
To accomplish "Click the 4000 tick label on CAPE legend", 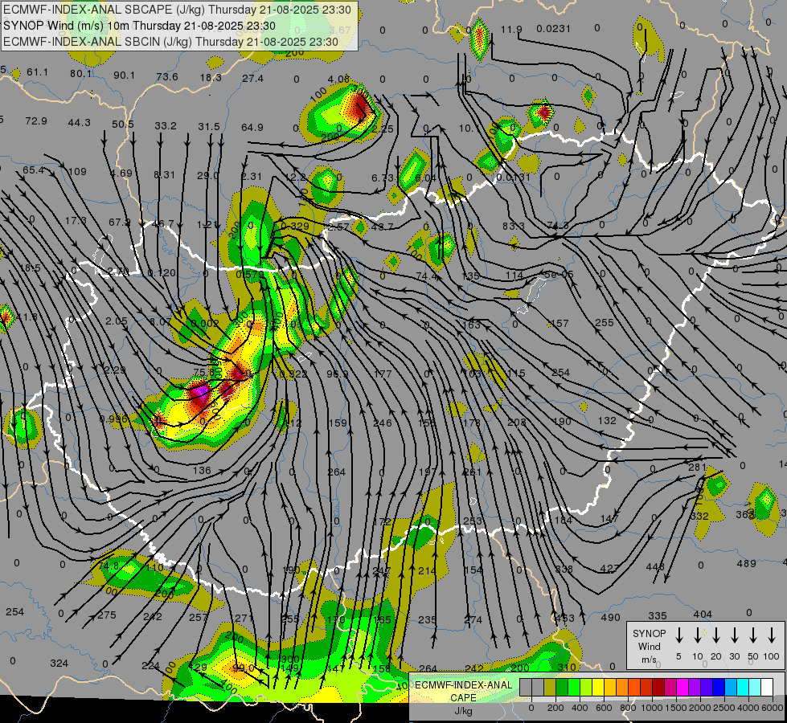I will pyautogui.click(x=748, y=708).
